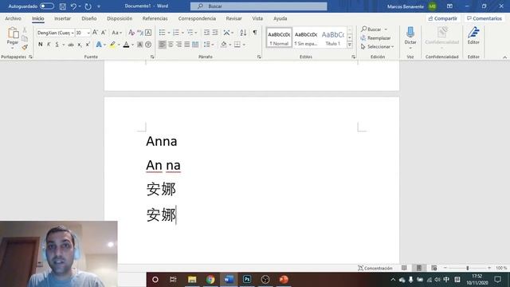Viewport: 510px width, 287px height.
Task: Click the bullets list icon
Action: coord(162,33)
